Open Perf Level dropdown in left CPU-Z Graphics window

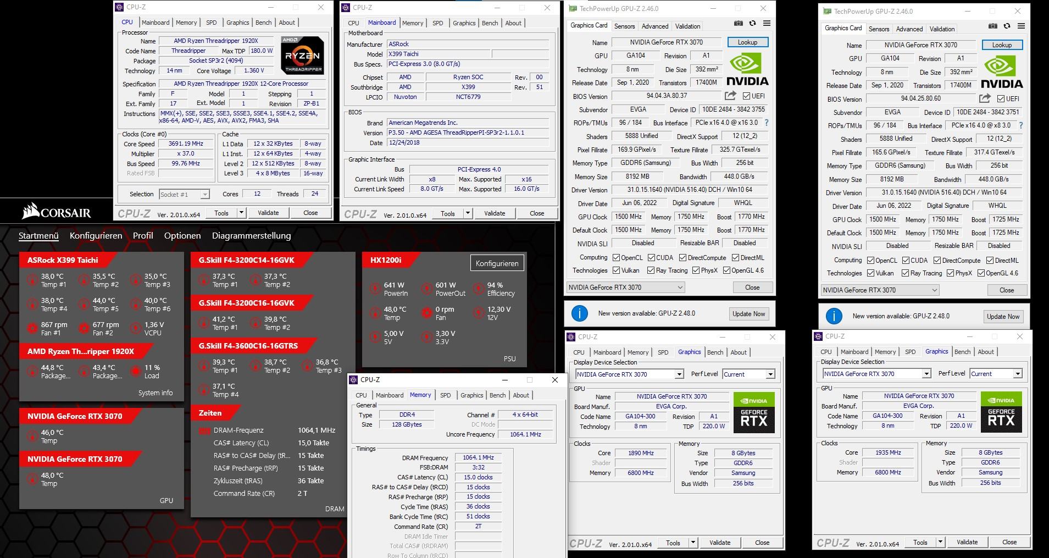748,374
